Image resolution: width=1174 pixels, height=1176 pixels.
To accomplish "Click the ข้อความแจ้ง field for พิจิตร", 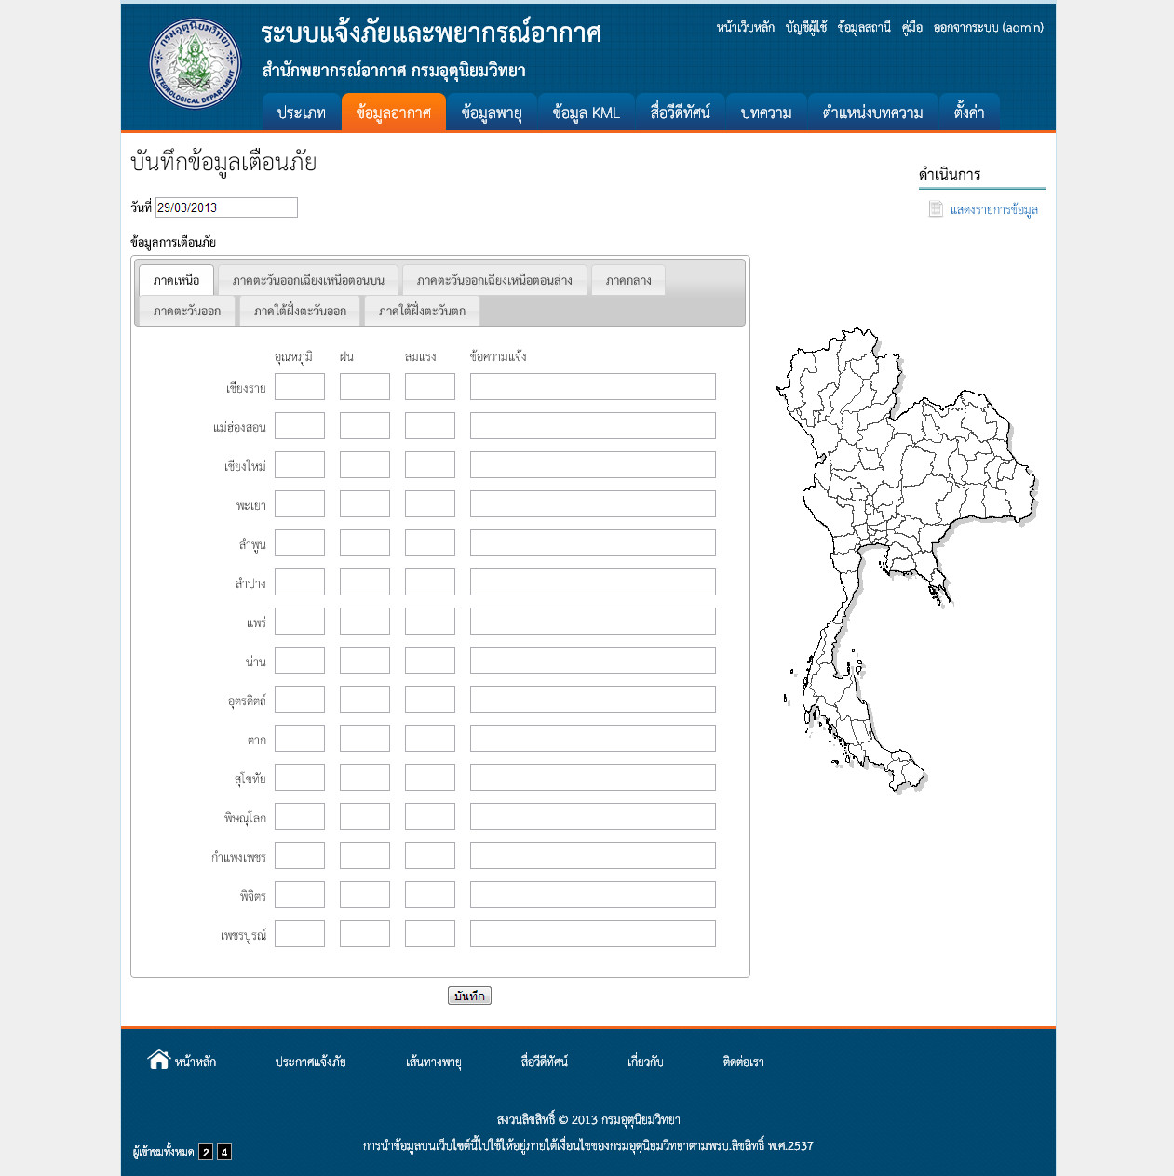I will coord(593,895).
